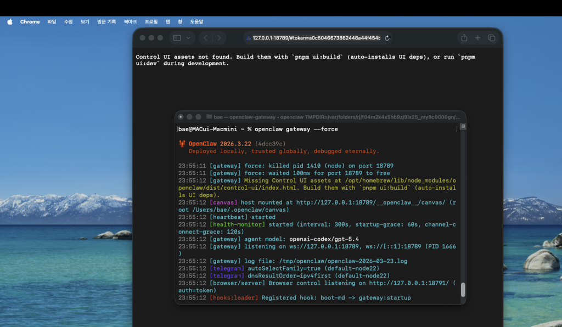562x327 pixels.
Task: Click the terminal prompt line with openclaw command
Action: coord(258,129)
